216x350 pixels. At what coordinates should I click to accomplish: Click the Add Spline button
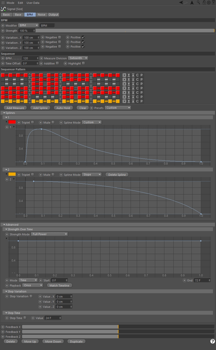click(x=40, y=108)
